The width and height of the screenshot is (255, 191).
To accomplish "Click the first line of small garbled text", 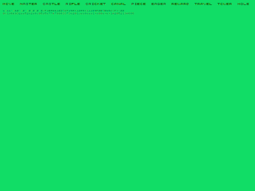I will (x=64, y=10).
